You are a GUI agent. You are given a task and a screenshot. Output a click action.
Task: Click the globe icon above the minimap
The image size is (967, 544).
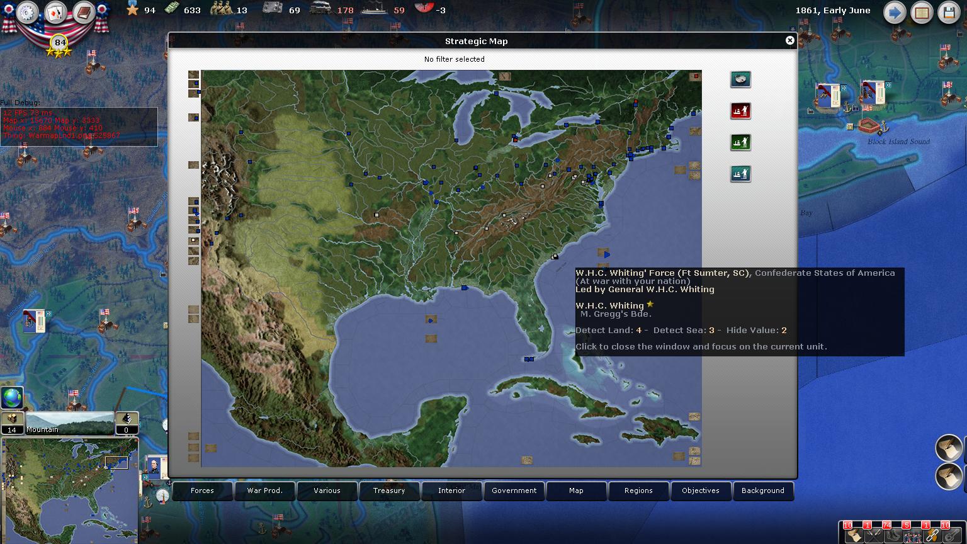pyautogui.click(x=12, y=398)
